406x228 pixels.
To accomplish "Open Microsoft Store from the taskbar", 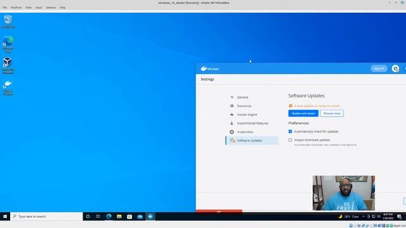I will [x=129, y=217].
